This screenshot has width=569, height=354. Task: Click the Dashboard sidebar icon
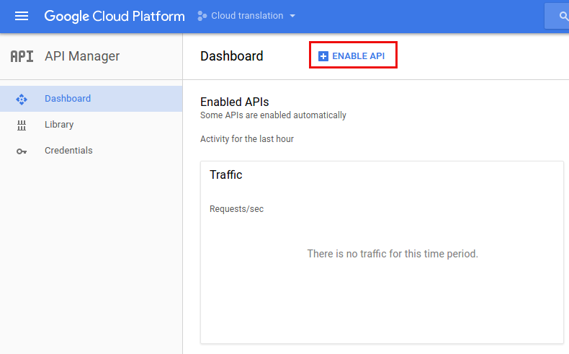pos(22,99)
